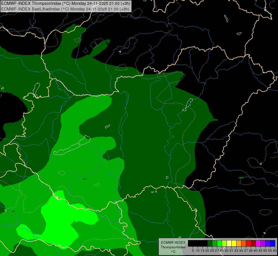
Task: Click the long Lake Balaton outline
Action: coord(72,145)
